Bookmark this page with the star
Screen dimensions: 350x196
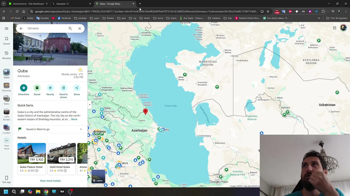coord(268,11)
